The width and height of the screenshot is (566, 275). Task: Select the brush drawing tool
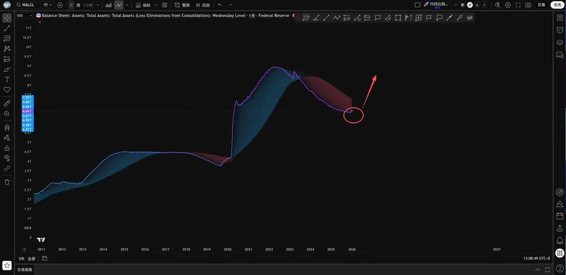pos(7,69)
